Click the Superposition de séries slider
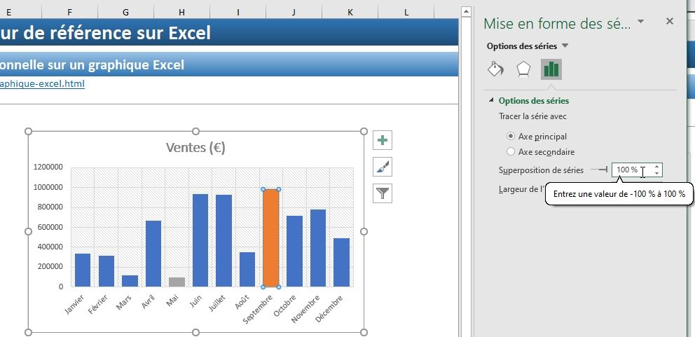The image size is (695, 337). (x=599, y=170)
